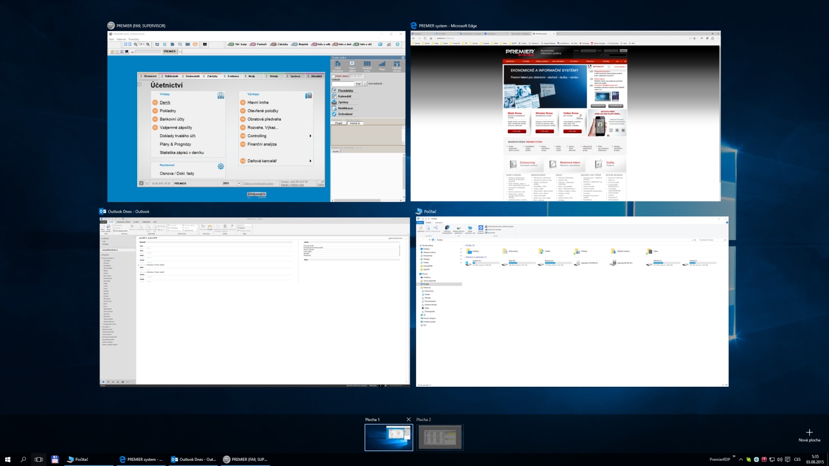829x466 pixels.
Task: Open Bankovní účty in PREMIER
Action: click(x=172, y=119)
